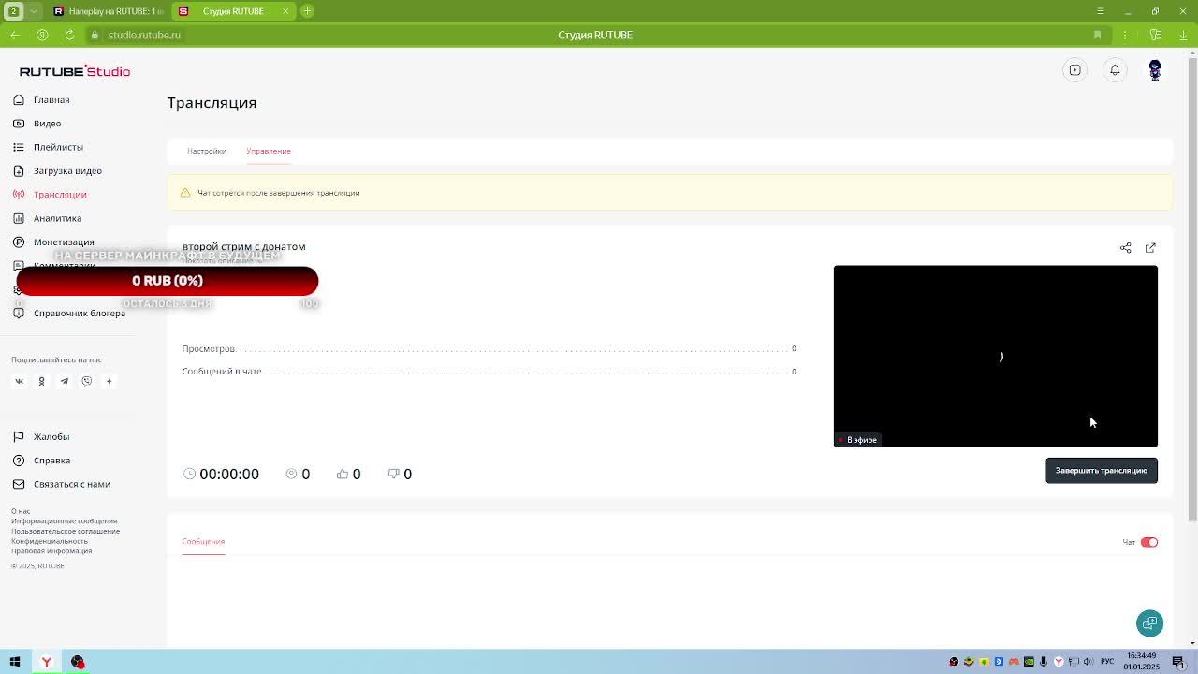Open the Viber social icon

[x=86, y=381]
